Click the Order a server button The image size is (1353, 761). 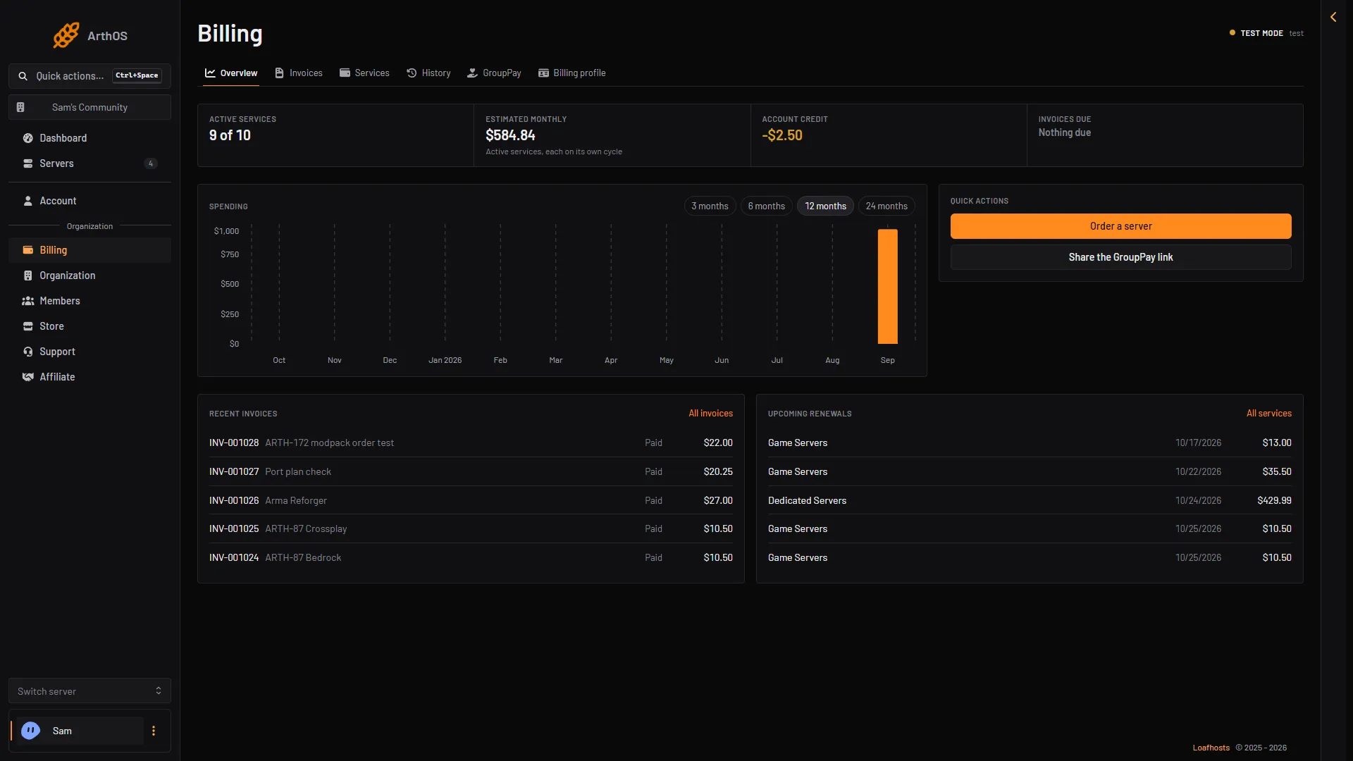1120,226
